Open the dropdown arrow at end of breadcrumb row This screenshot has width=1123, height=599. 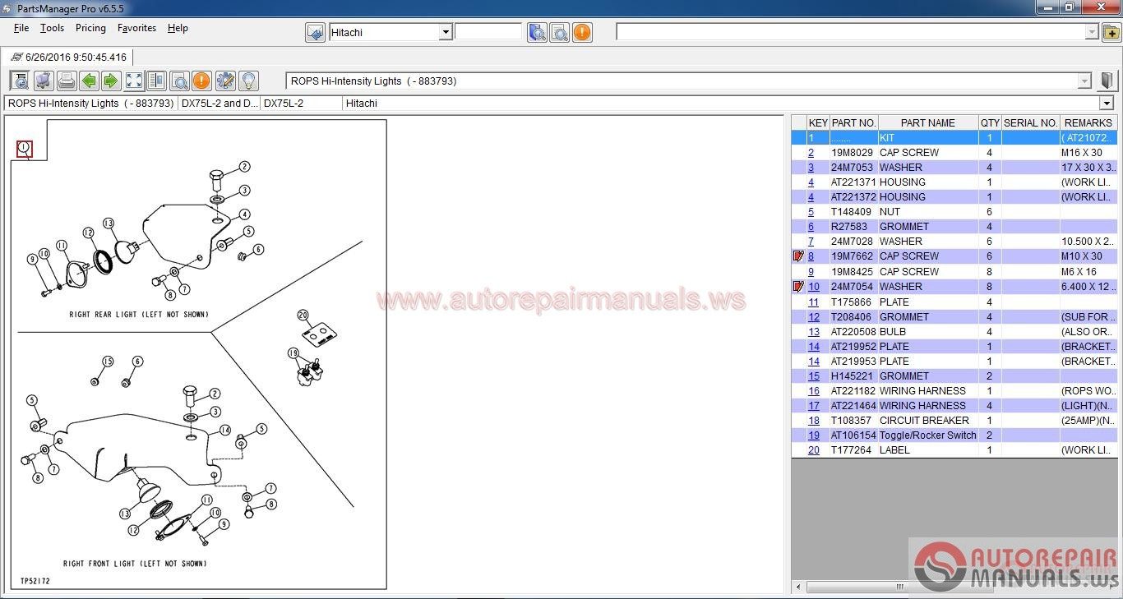pyautogui.click(x=1107, y=104)
